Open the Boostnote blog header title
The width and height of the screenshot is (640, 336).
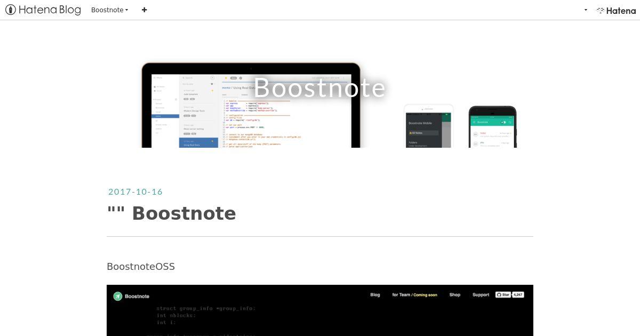(x=319, y=87)
